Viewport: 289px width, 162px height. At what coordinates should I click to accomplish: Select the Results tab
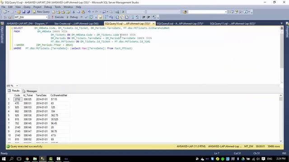click(14, 91)
